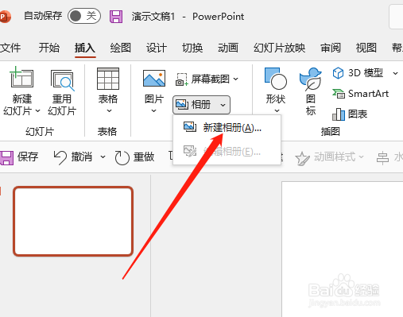Expand the Shapes dropdown arrow
The image size is (403, 317).
[277, 110]
